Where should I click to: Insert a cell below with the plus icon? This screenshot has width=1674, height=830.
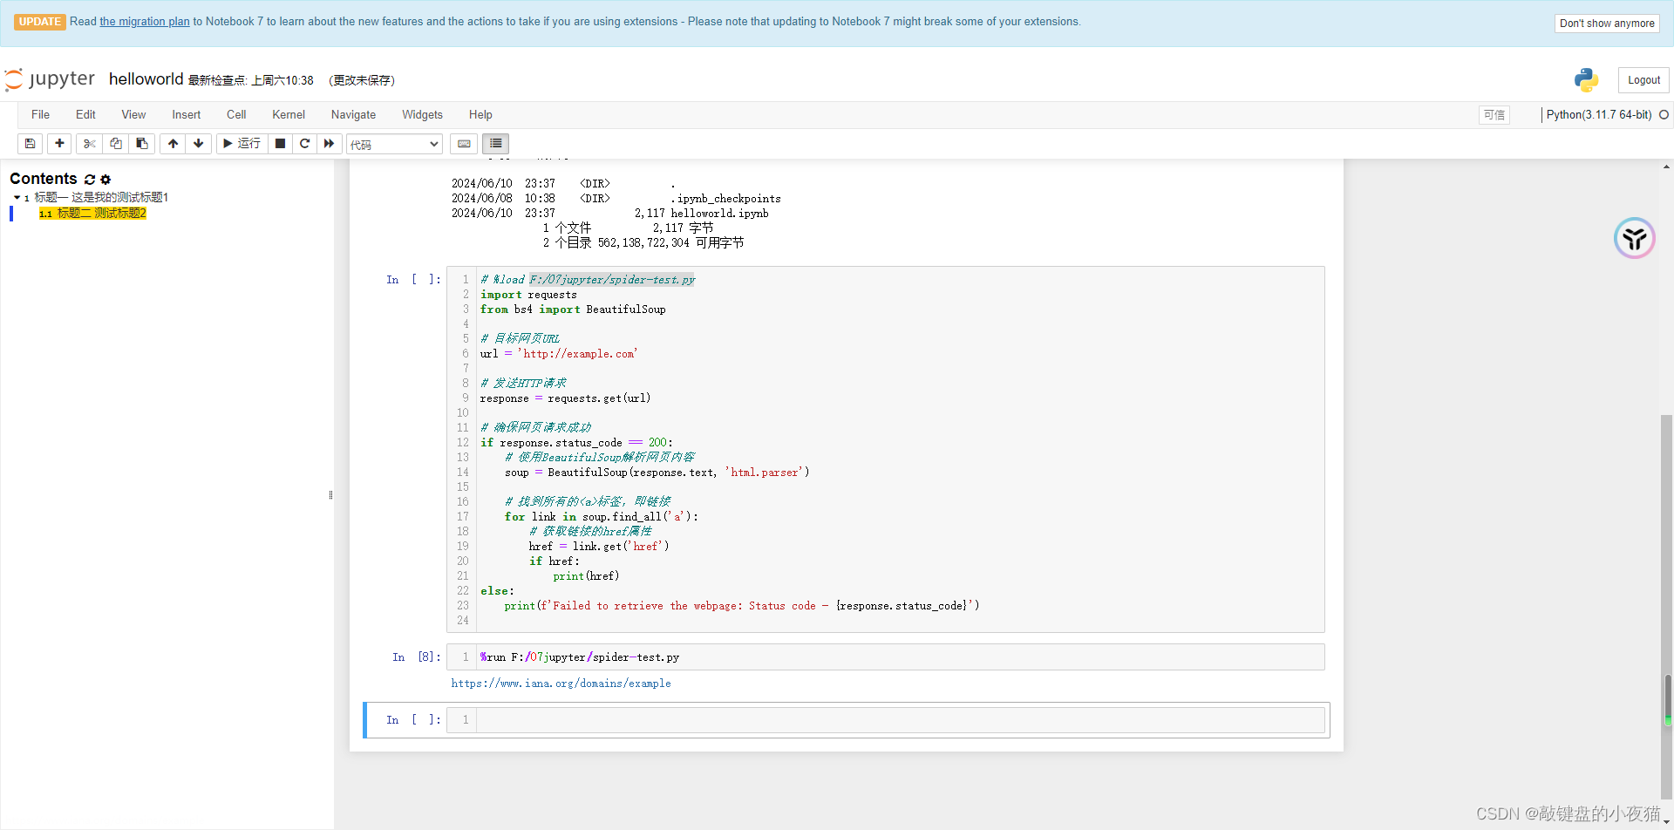pos(59,144)
